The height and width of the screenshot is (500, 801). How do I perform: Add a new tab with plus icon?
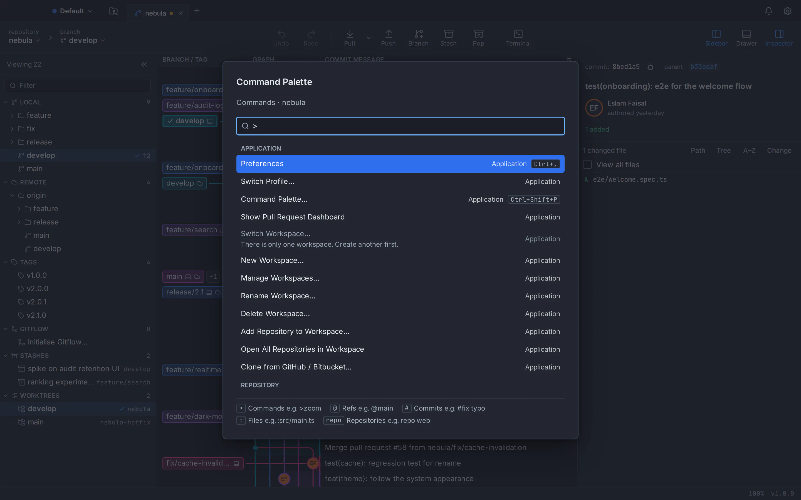197,11
